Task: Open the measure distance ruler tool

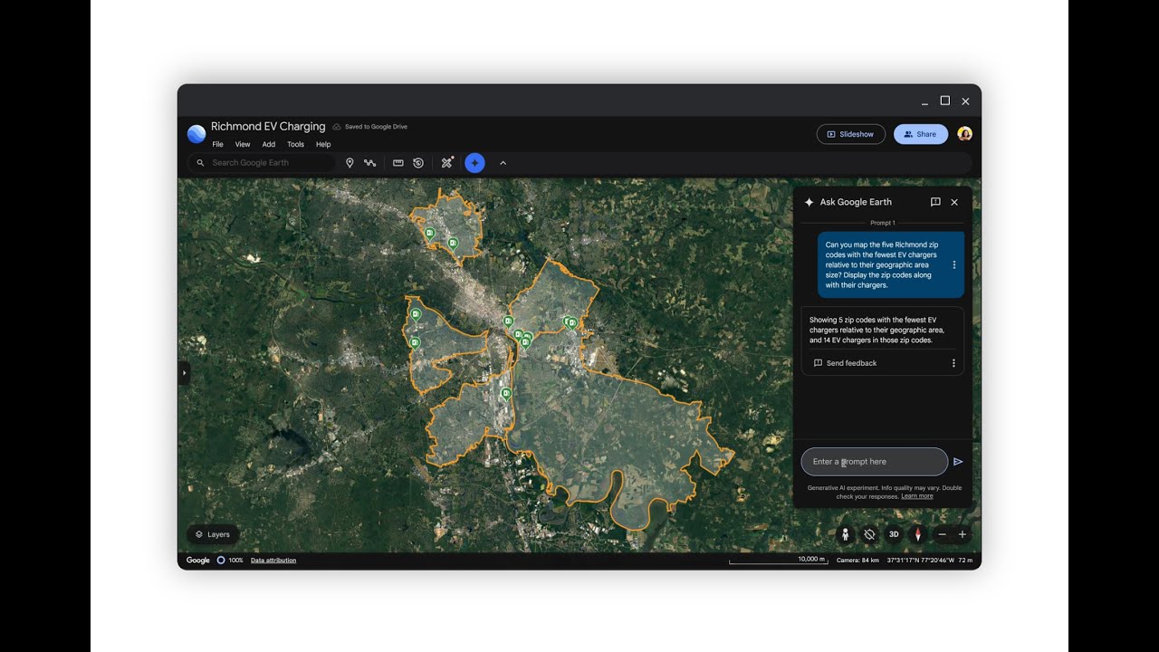Action: tap(398, 162)
